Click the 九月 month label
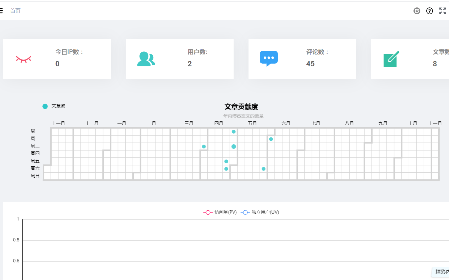This screenshot has width=449, height=280. pos(383,123)
